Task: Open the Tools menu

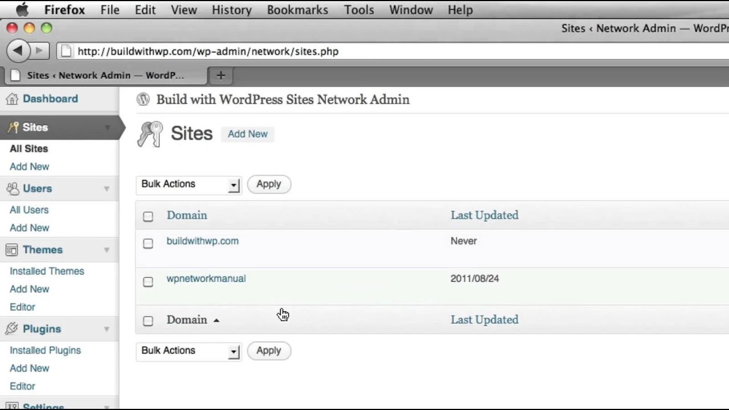Action: (x=359, y=10)
